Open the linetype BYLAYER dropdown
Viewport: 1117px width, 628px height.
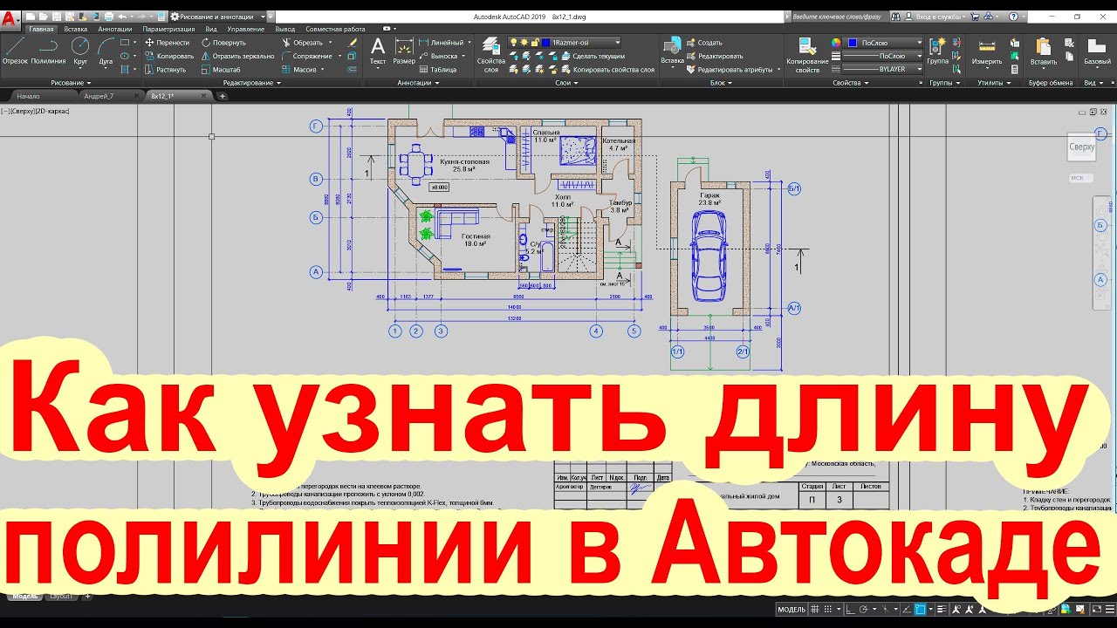tap(883, 69)
